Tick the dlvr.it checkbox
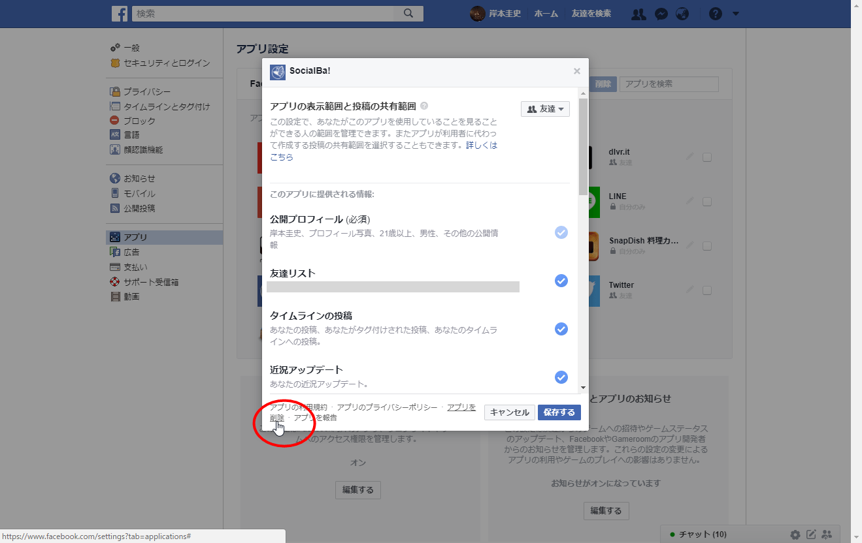Viewport: 862px width, 543px height. coord(707,157)
